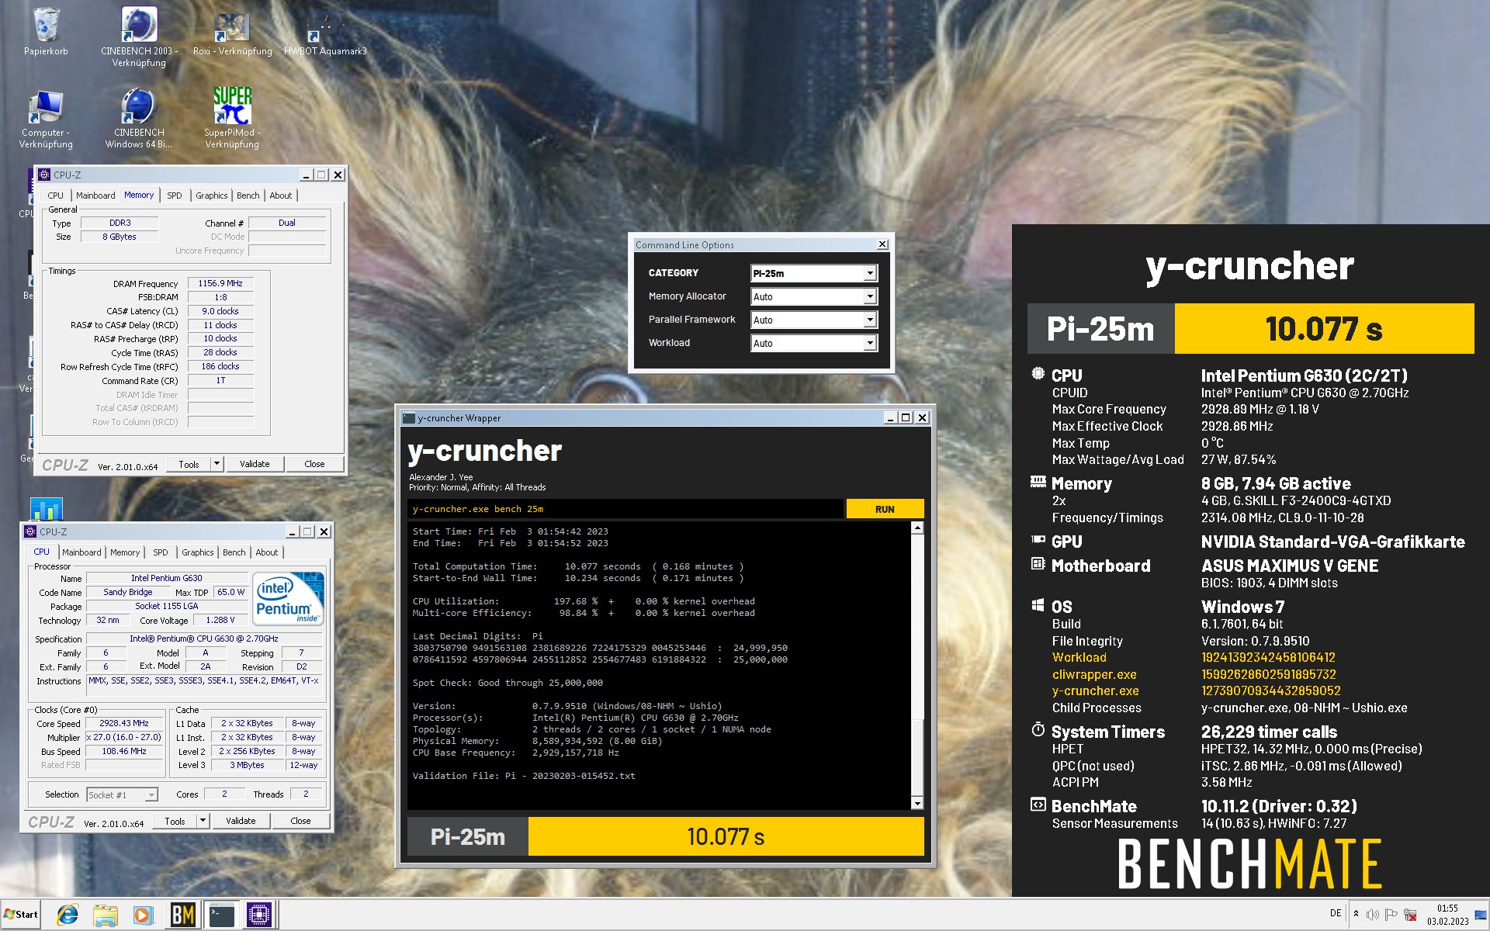
Task: Click the Intel Pentium inside logo
Action: point(288,598)
